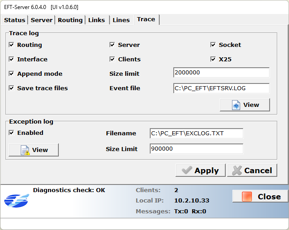289x230 pixels.
Task: Click the Clients count value 2
Action: [176, 190]
